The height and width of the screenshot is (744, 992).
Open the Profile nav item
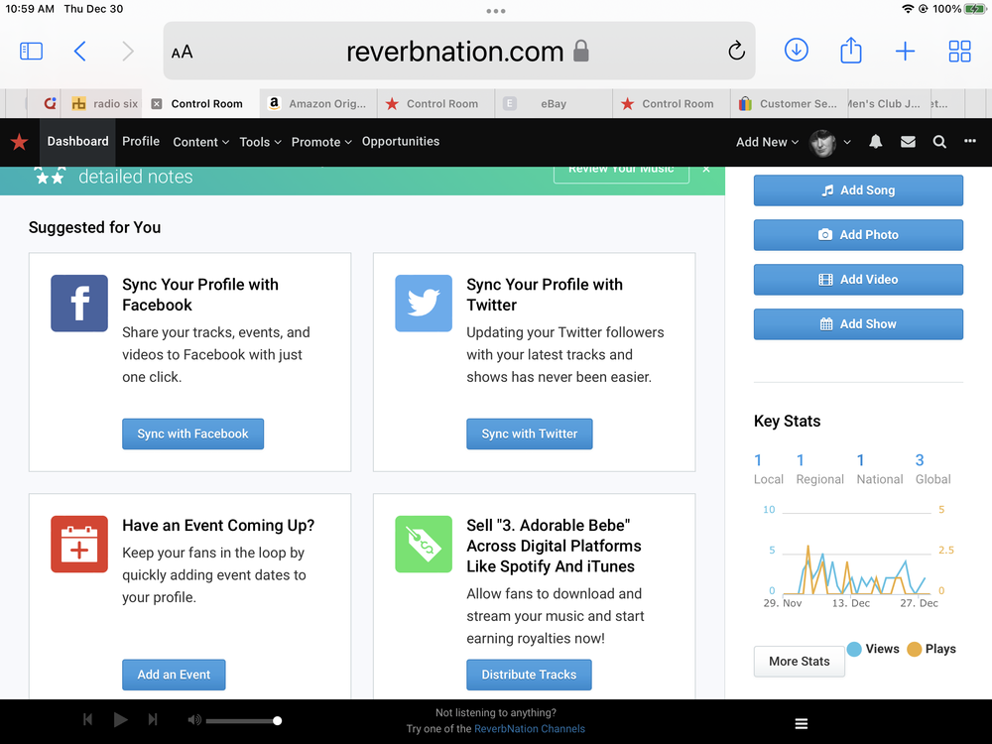(141, 141)
